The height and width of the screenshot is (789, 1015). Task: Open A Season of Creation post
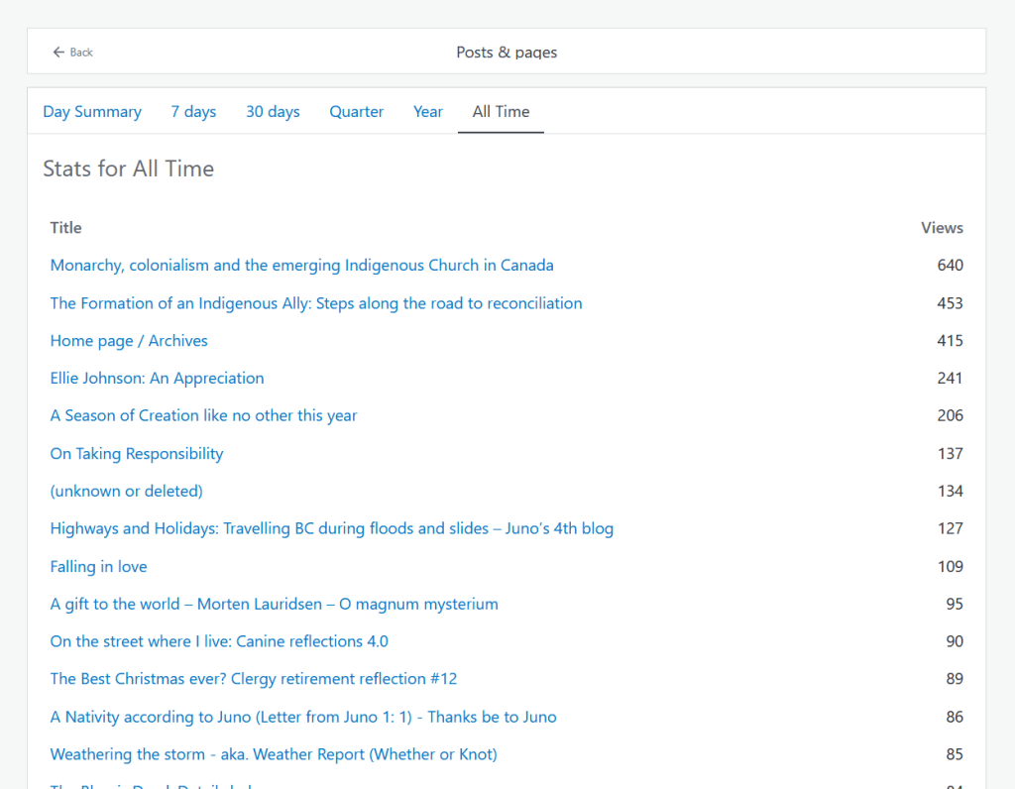(x=203, y=416)
